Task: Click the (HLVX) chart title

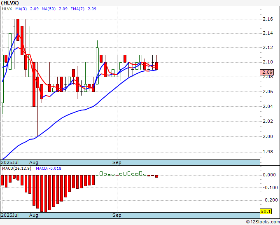Action: [x=10, y=3]
